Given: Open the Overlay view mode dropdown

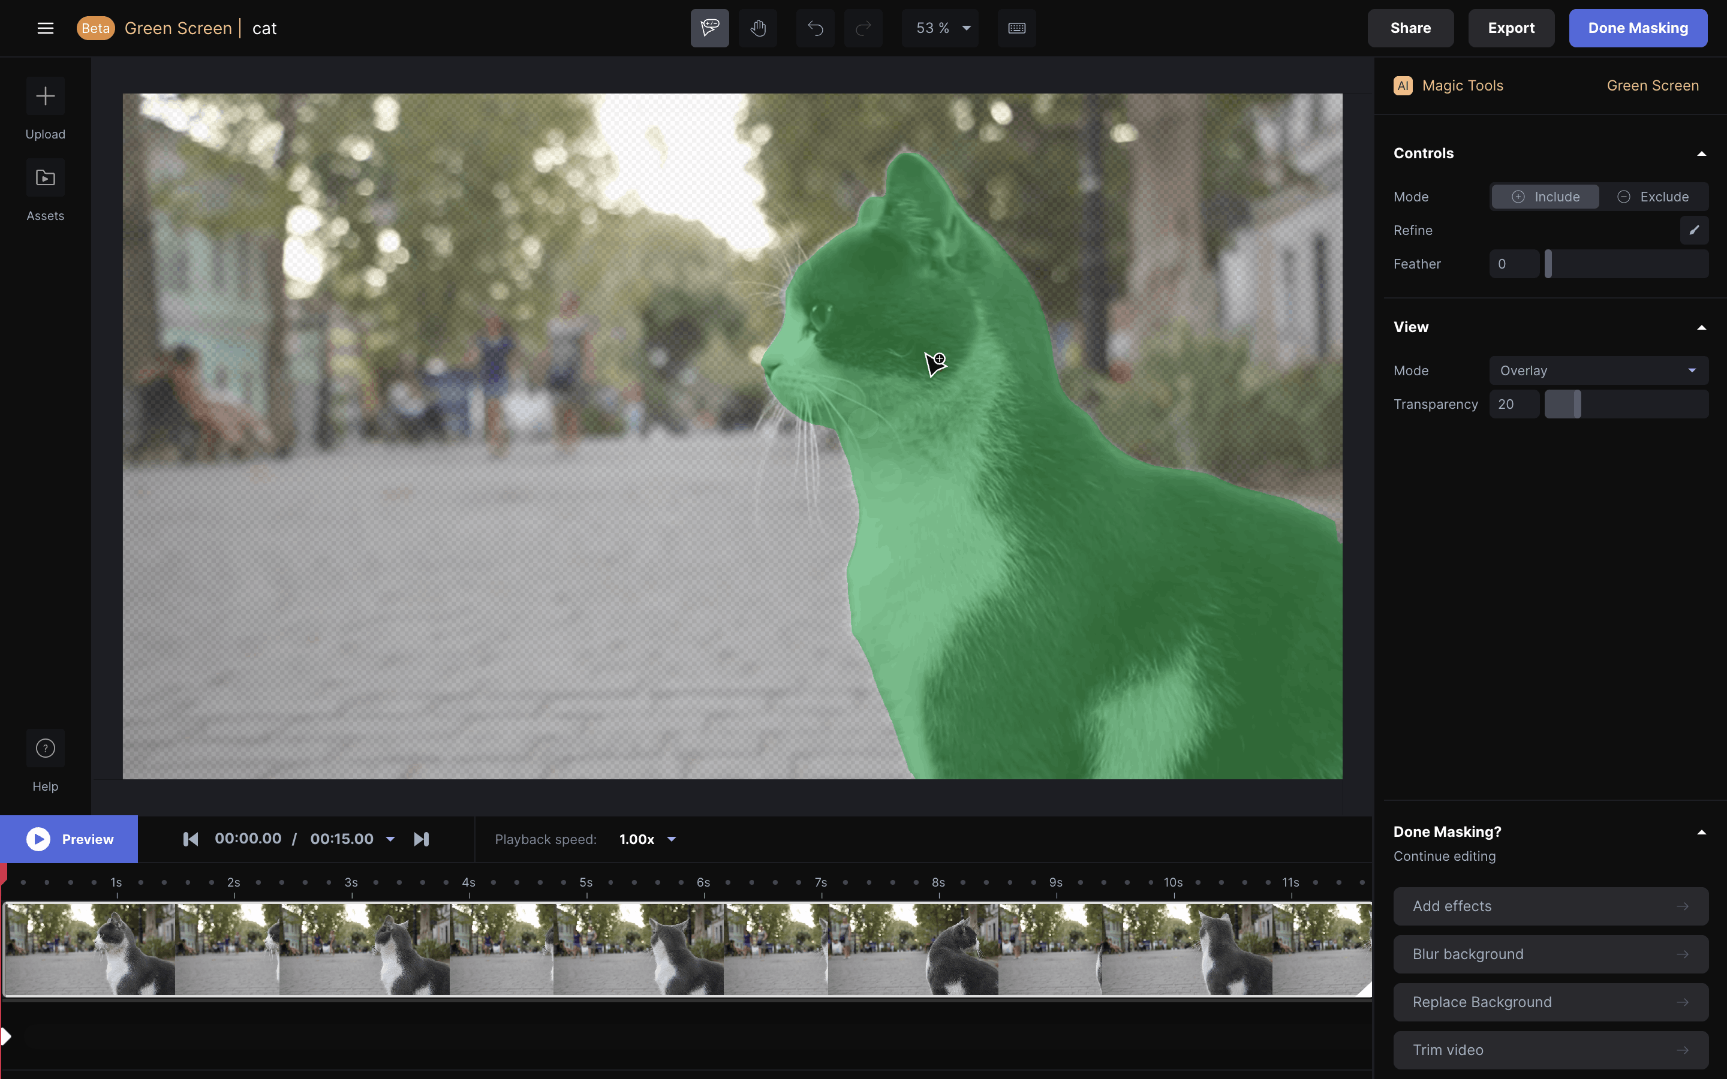Looking at the screenshot, I should click(x=1598, y=370).
